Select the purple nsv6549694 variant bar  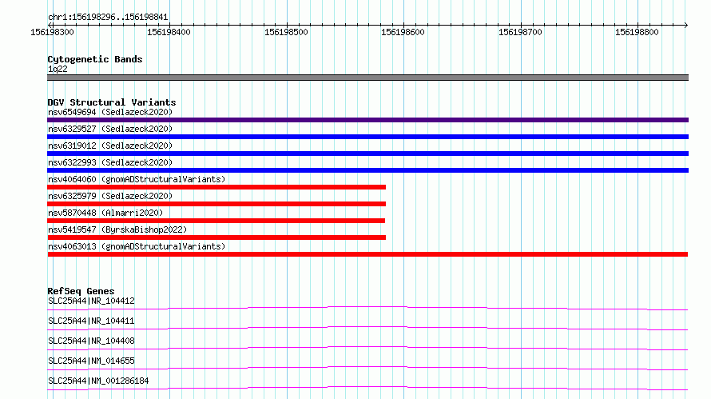click(367, 120)
